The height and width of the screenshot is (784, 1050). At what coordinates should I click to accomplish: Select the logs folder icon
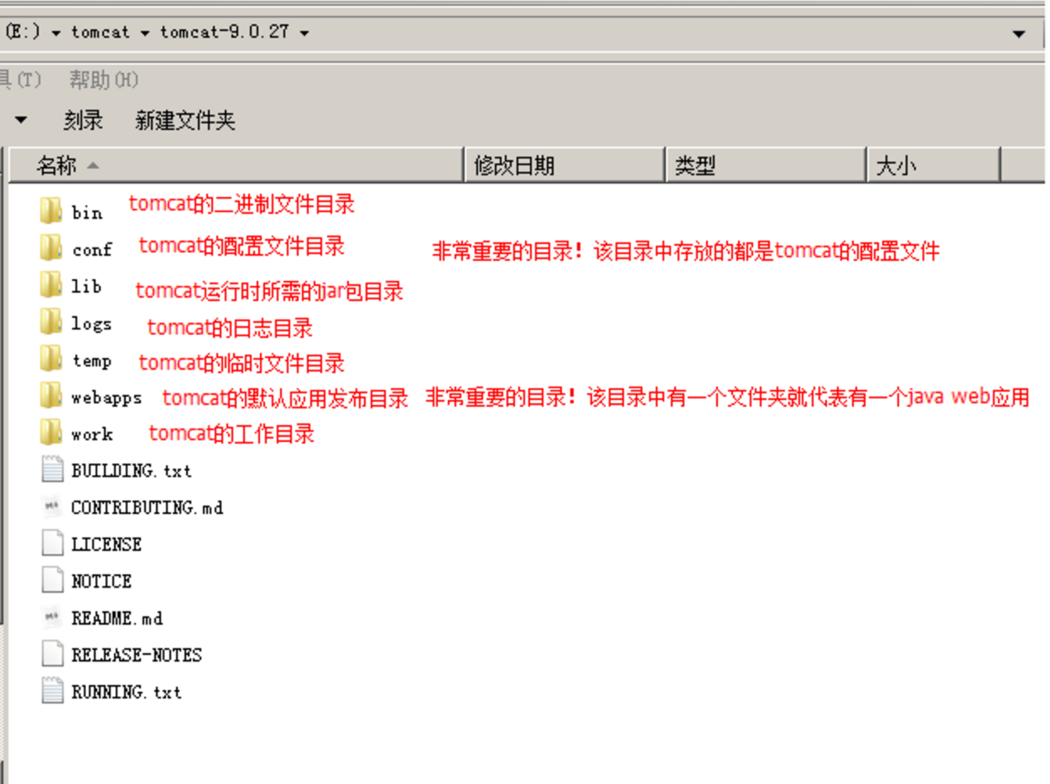pyautogui.click(x=51, y=321)
